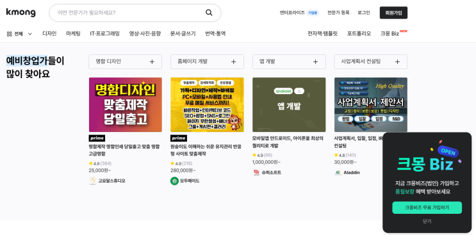Viewport: 476px width, 235px height.
Task: Click the 25,000원~ price
Action: click(x=100, y=170)
